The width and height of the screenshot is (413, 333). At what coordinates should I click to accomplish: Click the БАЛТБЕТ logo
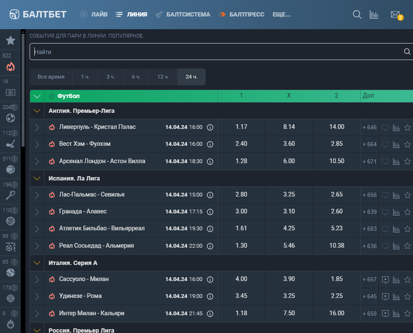pyautogui.click(x=38, y=14)
